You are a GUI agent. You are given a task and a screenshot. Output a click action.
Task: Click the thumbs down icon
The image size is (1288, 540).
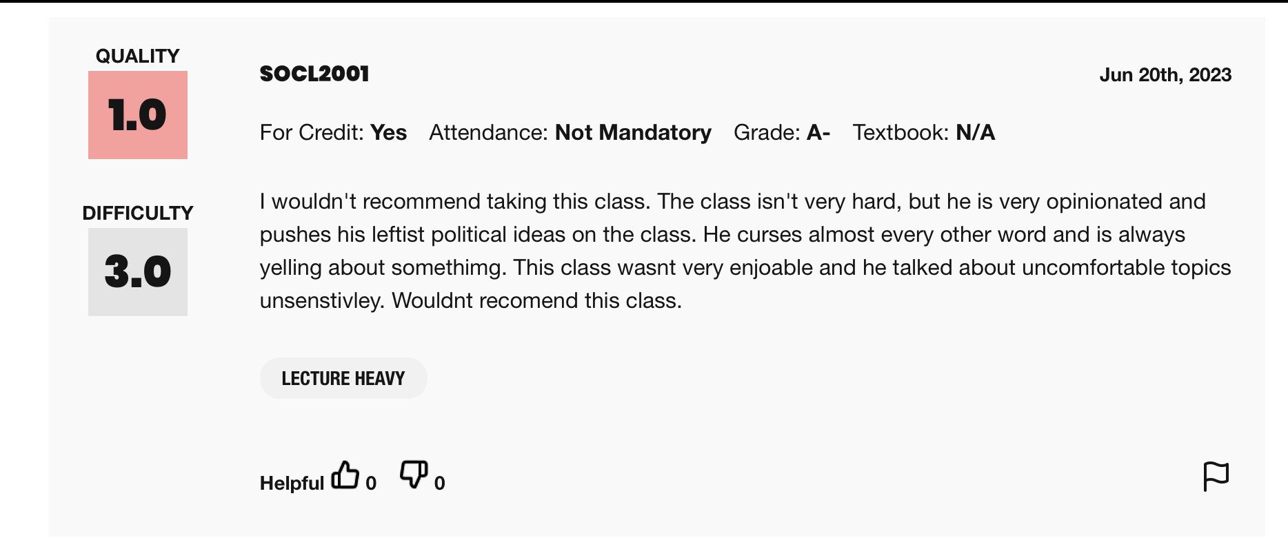pos(414,475)
